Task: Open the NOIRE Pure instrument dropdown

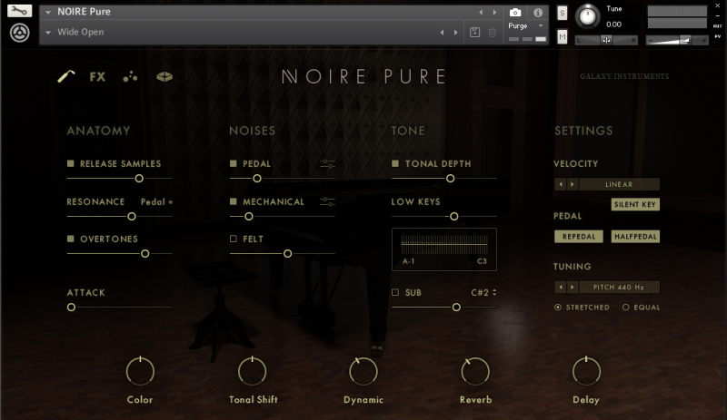Action: [48, 12]
